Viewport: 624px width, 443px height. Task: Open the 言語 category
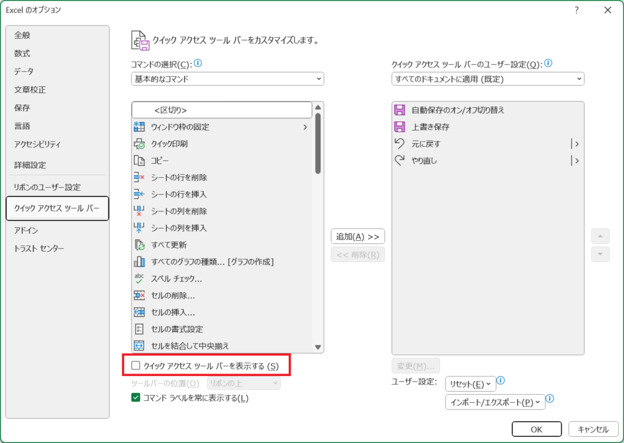point(58,126)
